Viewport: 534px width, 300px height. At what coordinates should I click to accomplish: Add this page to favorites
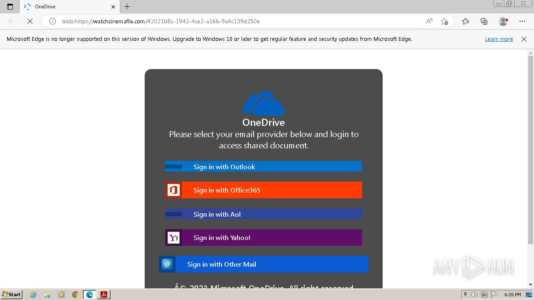point(444,21)
